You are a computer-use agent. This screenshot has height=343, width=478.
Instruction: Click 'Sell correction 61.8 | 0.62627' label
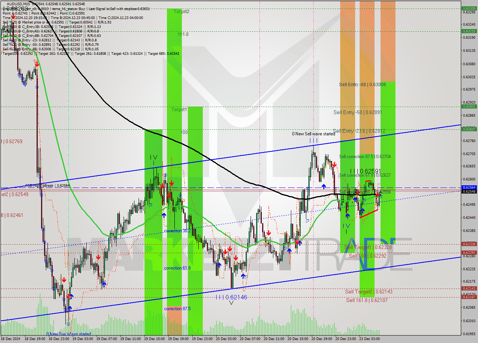point(365,175)
